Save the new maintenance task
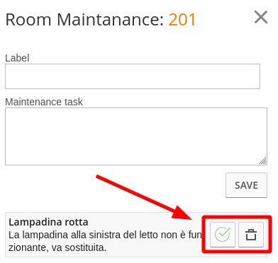The image size is (278, 263). coord(246,185)
